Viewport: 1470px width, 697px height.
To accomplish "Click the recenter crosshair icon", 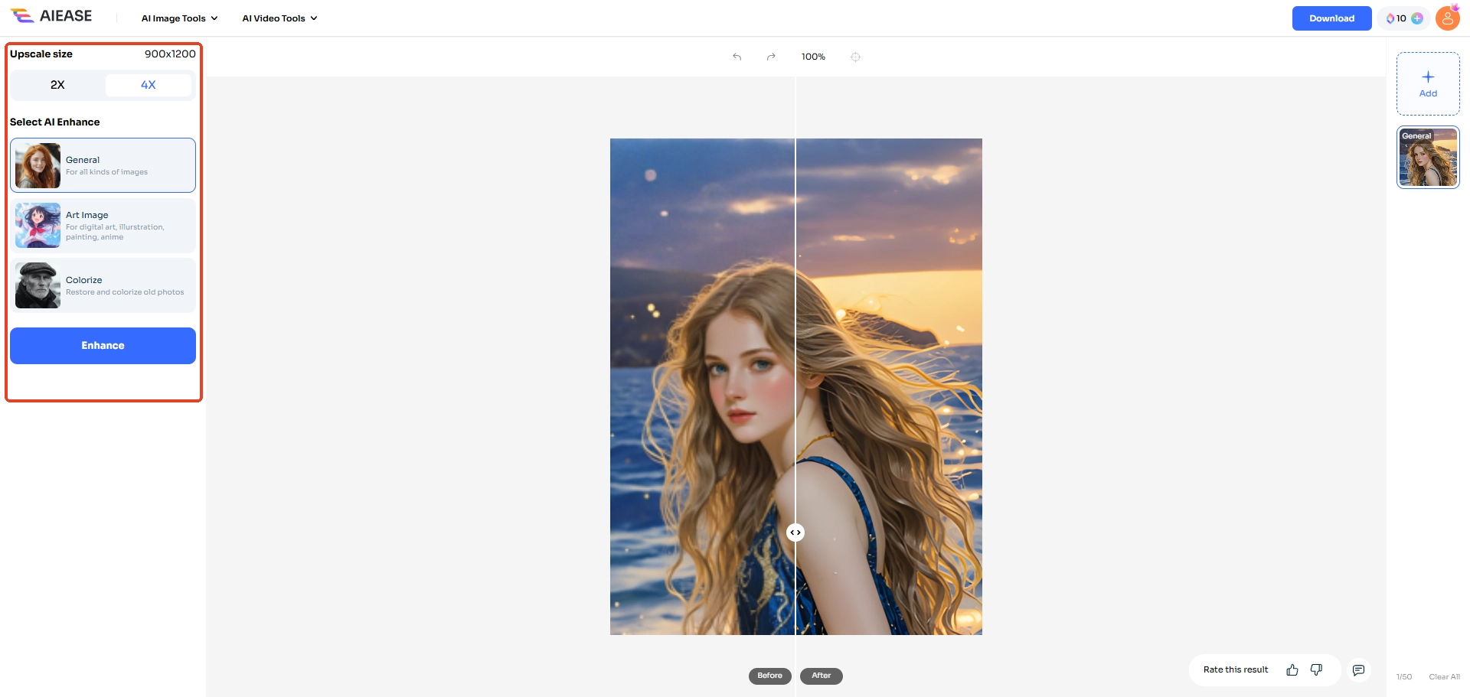I will pyautogui.click(x=855, y=57).
